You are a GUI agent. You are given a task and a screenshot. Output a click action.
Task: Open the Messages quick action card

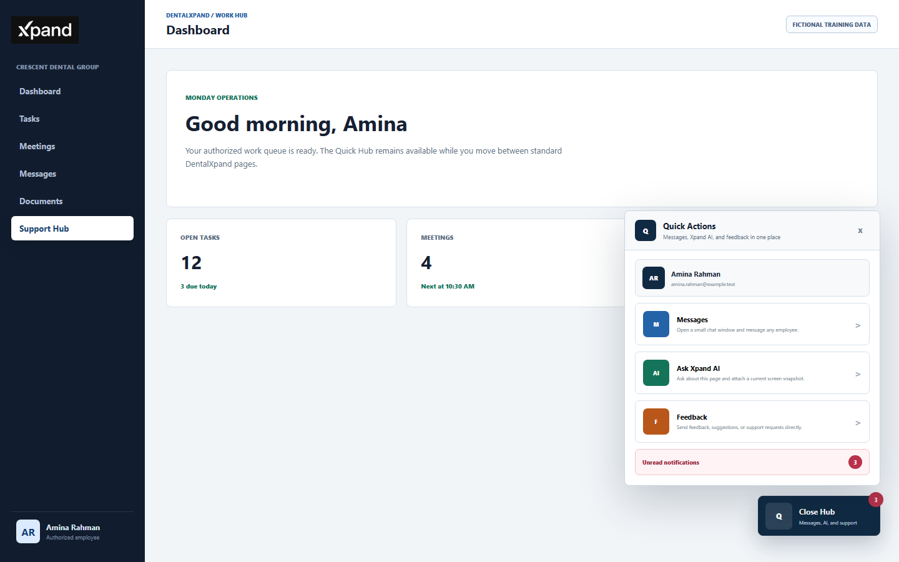click(x=752, y=324)
